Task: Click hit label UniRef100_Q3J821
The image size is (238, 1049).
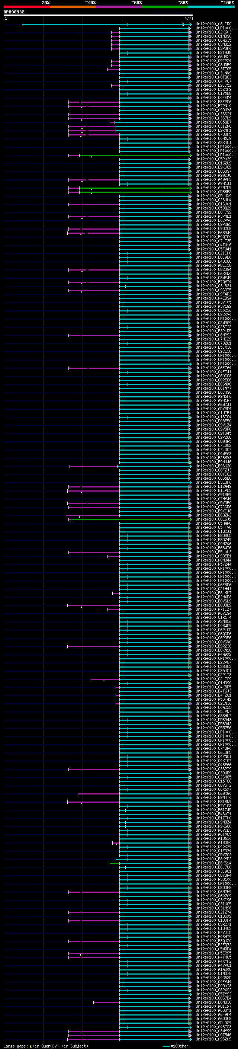Action: click(x=213, y=286)
